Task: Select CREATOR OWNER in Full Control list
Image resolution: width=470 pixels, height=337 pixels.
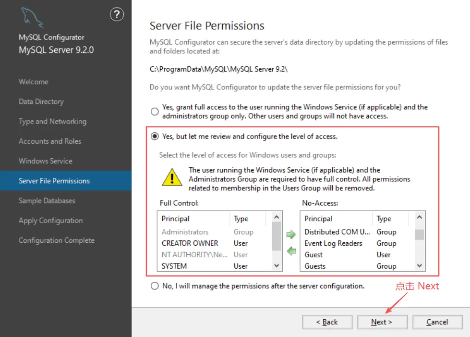Action: click(x=190, y=243)
